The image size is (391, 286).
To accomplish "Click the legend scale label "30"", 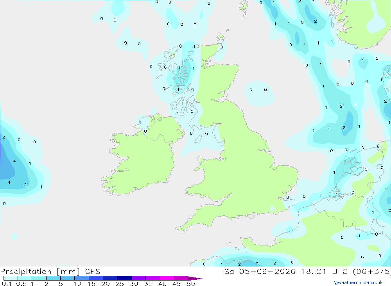I will click(134, 284).
